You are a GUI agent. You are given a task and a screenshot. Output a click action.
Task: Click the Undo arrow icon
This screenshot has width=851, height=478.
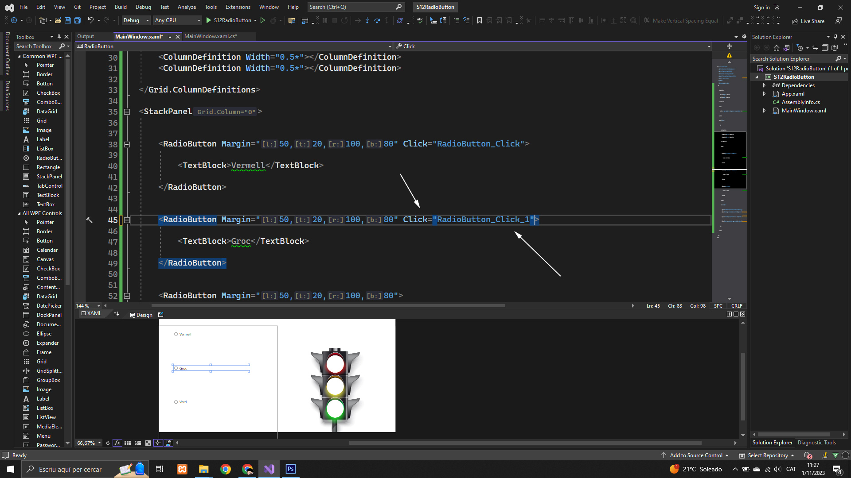90,20
